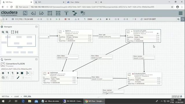Add an Output Port from toolbar

(42, 13)
